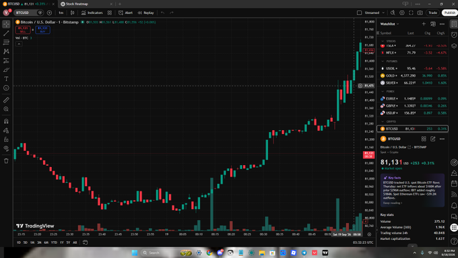Image resolution: width=458 pixels, height=258 pixels.
Task: Open the layout setup square icon
Action: pos(359,13)
